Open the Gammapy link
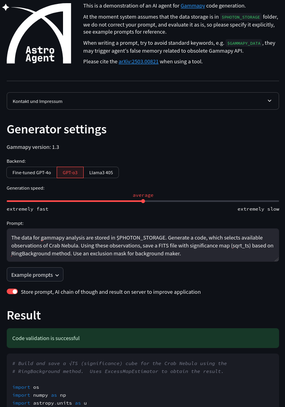Viewport: 285px width, 407px height. point(193,6)
